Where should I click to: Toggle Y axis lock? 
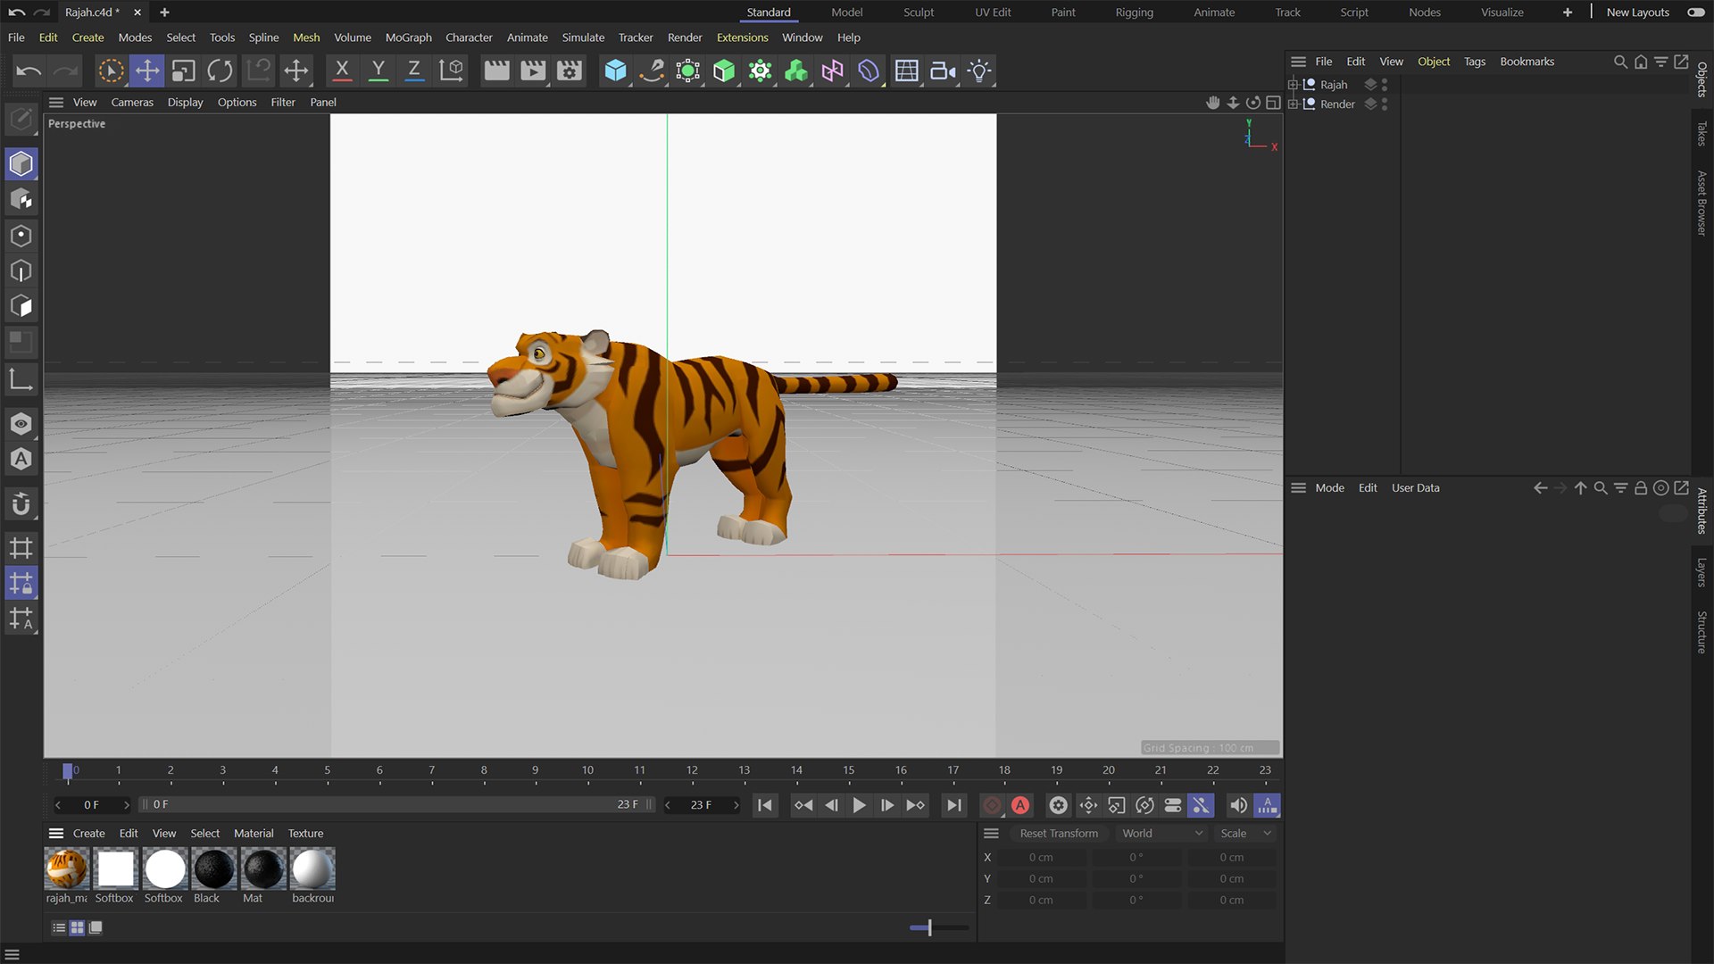[379, 71]
